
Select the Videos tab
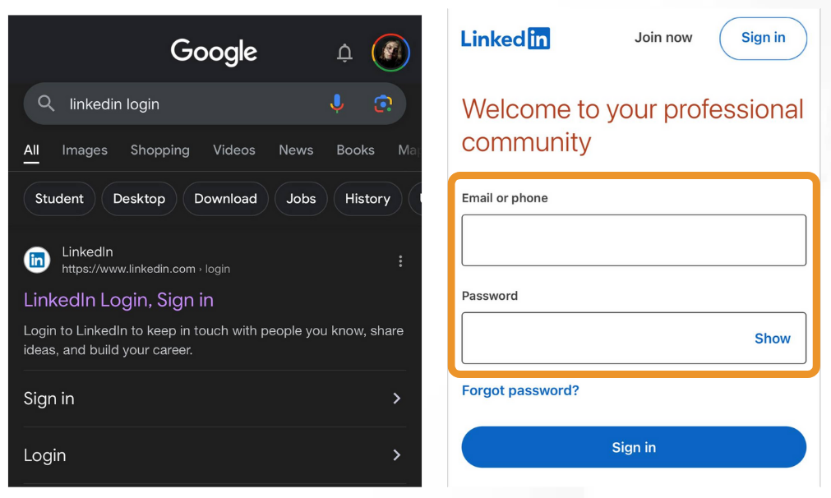click(233, 150)
